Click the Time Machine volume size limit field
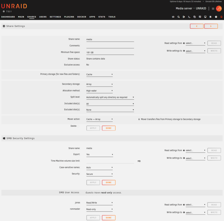224x221 pixels. point(110,161)
